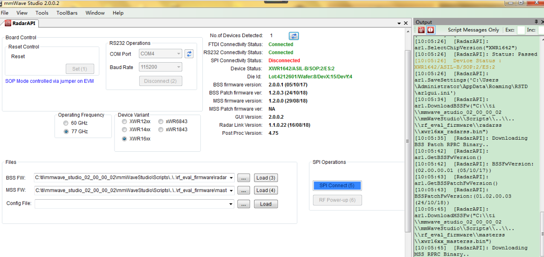Click the MSS firmware version 1.2.0.0 value
This screenshot has width=544, height=257.
coord(288,101)
